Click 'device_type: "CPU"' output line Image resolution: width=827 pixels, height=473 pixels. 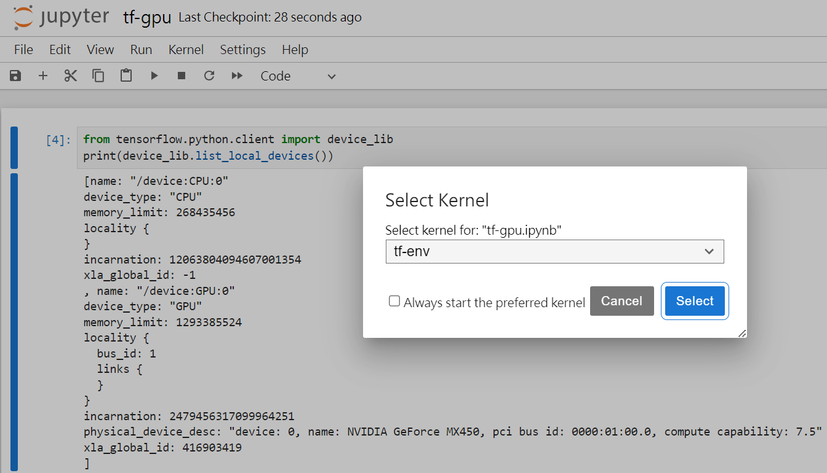(143, 197)
